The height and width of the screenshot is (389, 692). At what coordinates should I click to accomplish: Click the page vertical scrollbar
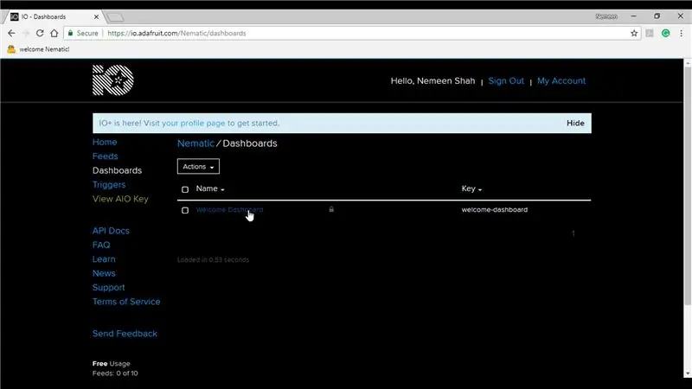(688, 185)
